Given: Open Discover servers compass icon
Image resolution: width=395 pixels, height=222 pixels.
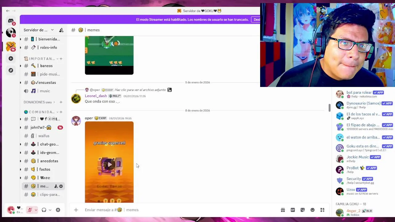Looking at the screenshot, I should coord(11,70).
